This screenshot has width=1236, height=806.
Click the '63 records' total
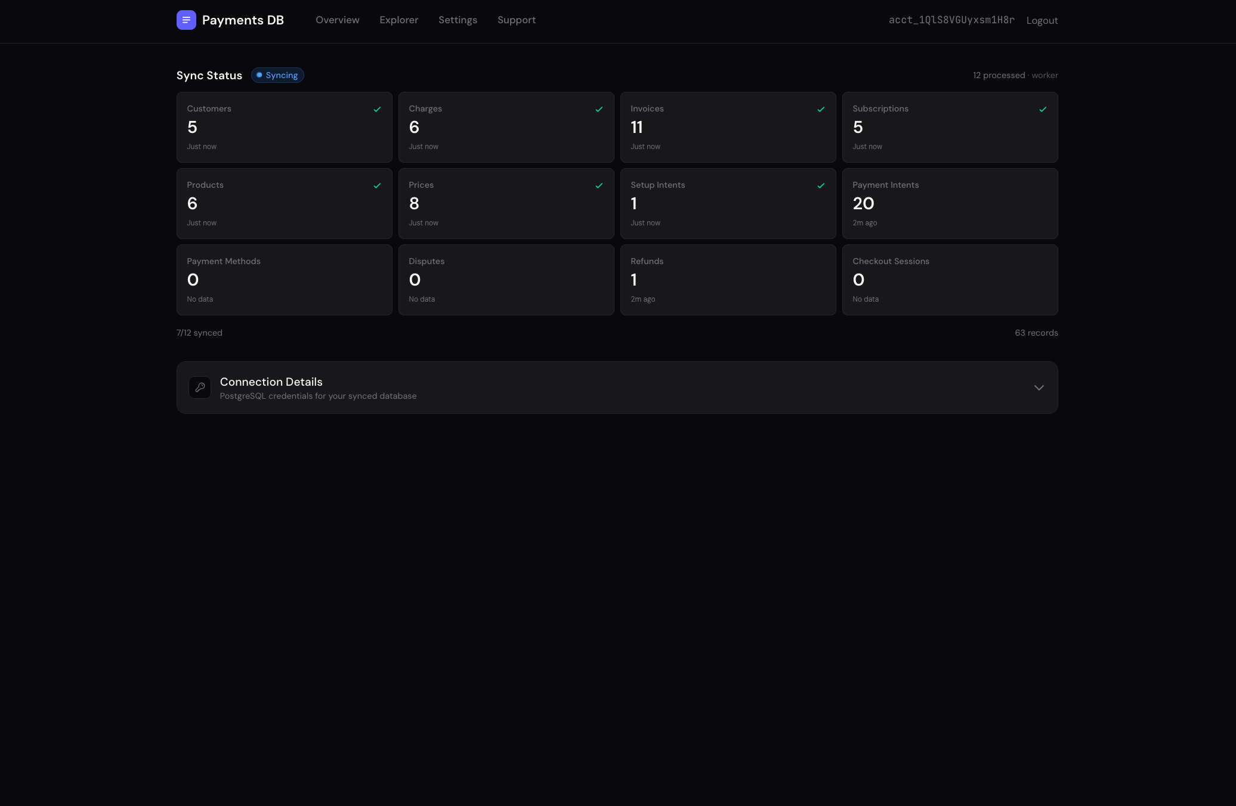tap(1036, 333)
